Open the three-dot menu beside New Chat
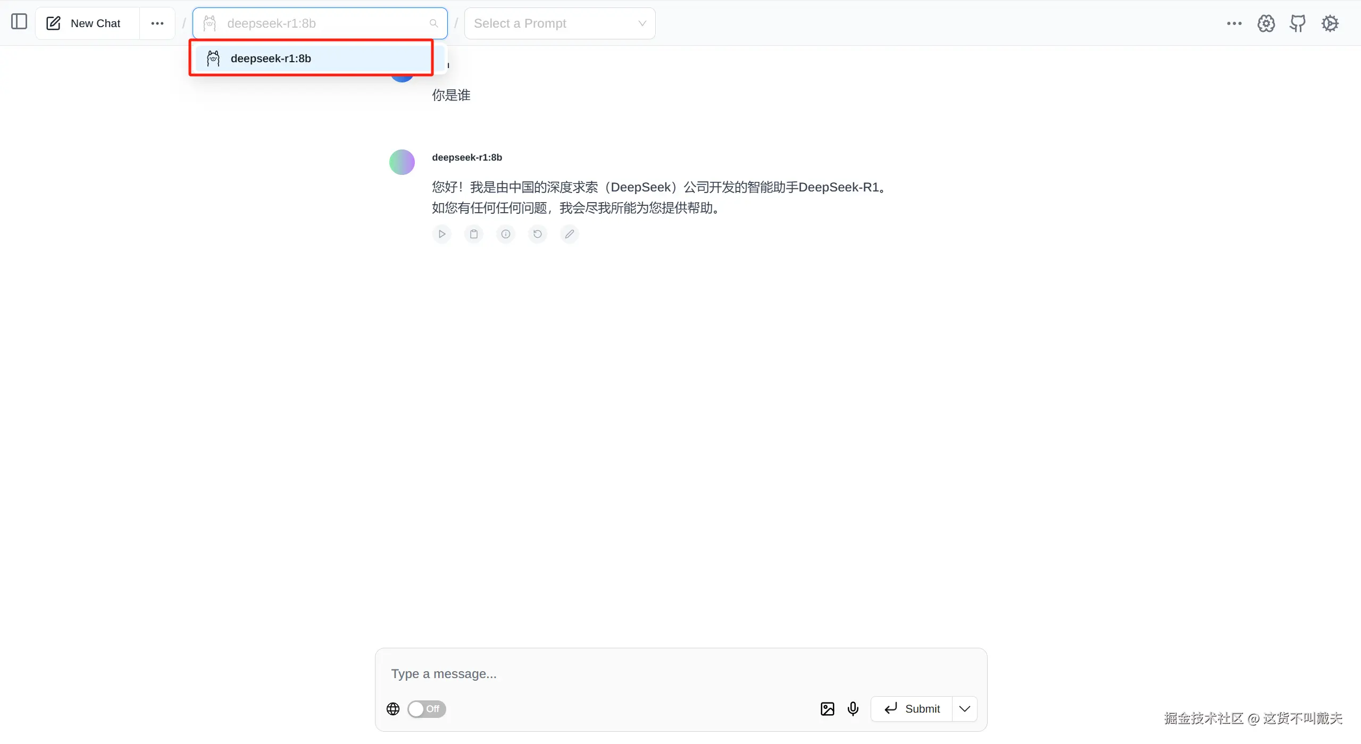 [x=157, y=23]
